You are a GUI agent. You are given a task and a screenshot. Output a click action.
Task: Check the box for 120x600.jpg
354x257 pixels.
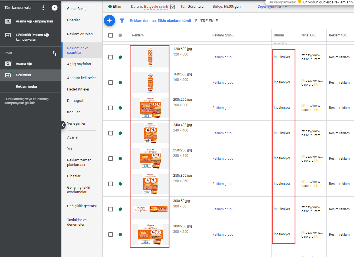111,57
